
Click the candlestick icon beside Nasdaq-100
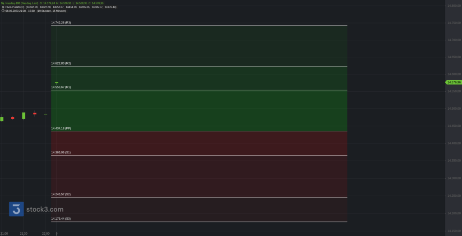(x=3, y=3)
